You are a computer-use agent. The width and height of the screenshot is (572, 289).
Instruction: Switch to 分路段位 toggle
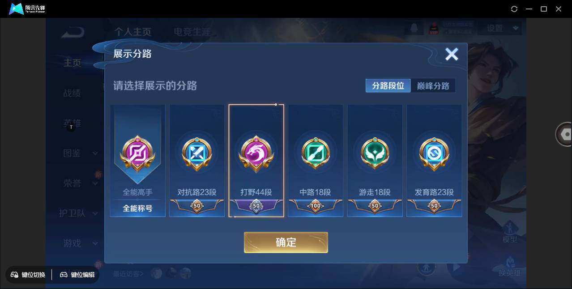tap(388, 85)
